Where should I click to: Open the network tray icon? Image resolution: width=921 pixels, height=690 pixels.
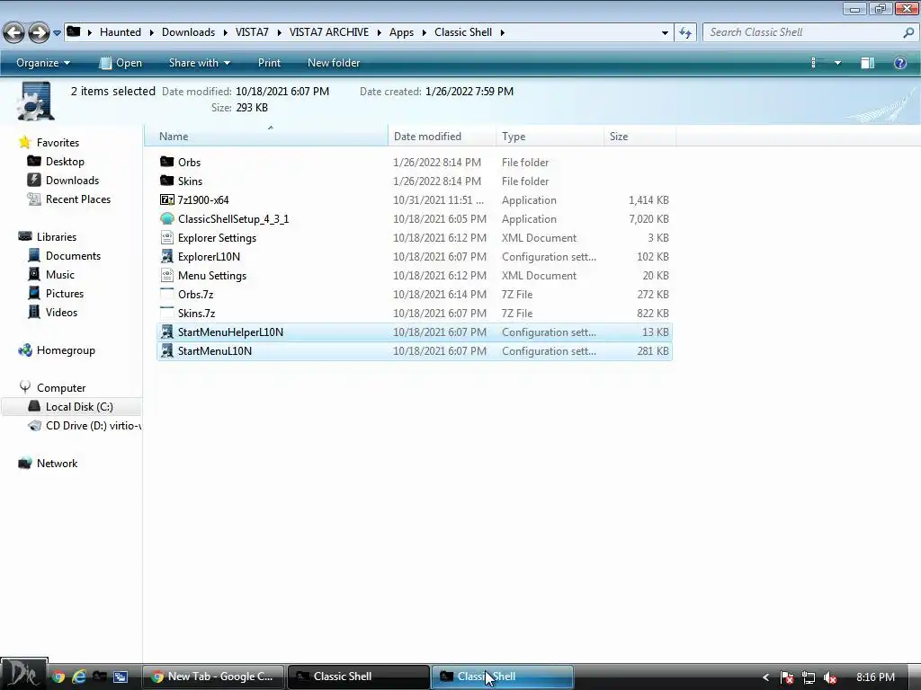809,677
